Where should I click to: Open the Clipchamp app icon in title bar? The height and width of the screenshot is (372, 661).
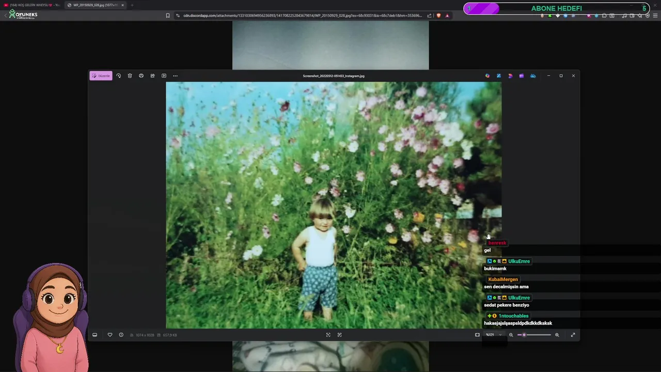click(x=510, y=76)
